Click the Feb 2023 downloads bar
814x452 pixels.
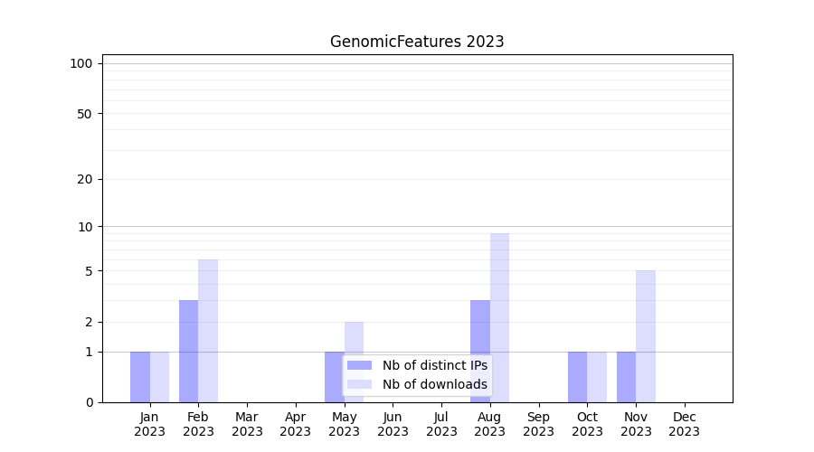click(x=208, y=331)
